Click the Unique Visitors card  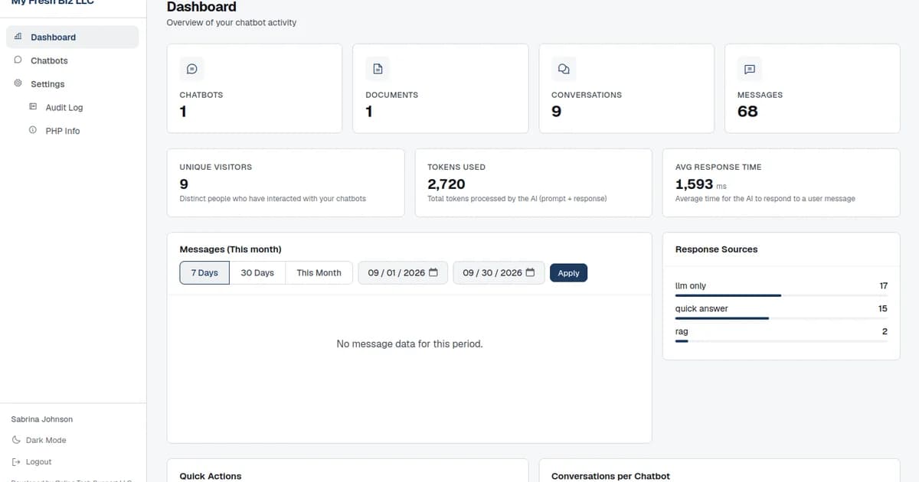(x=286, y=182)
